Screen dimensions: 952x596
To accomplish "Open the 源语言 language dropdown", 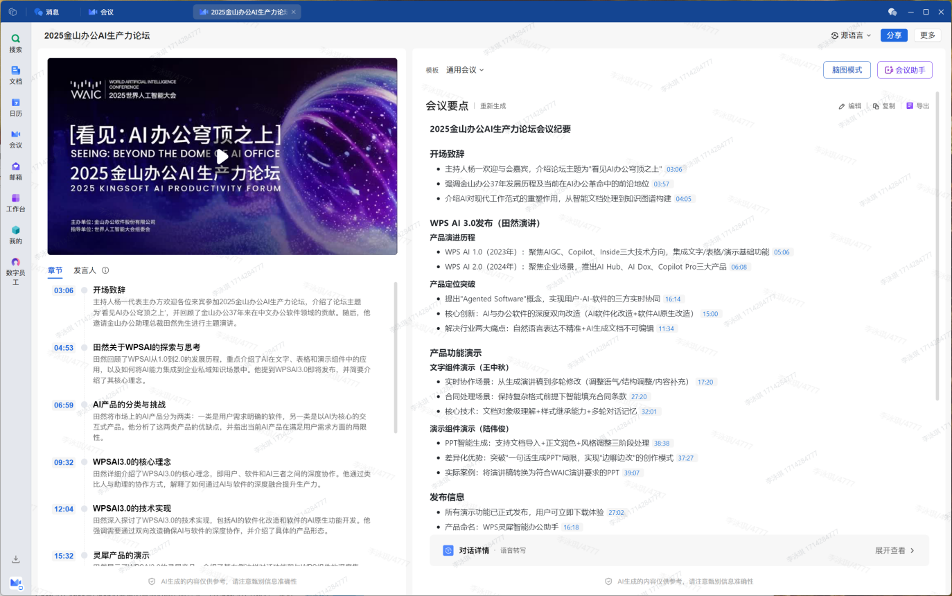I will click(x=851, y=35).
